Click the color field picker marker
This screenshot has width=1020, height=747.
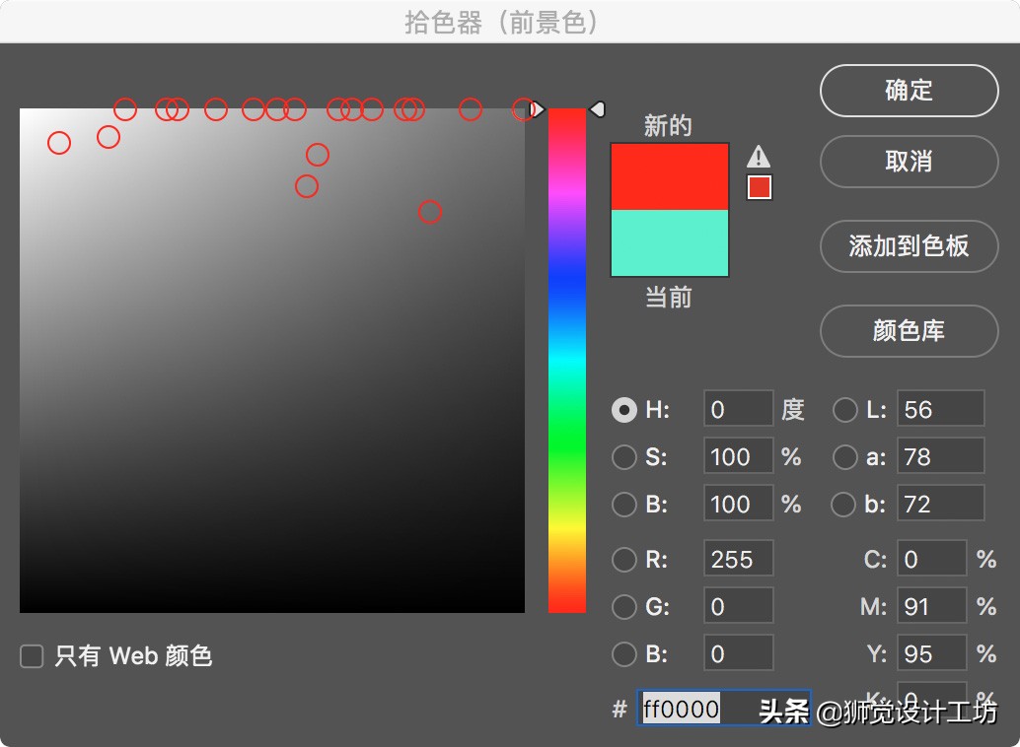click(523, 108)
